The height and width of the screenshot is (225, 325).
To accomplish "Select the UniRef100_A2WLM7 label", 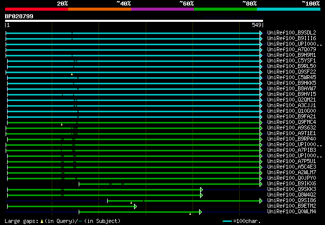I will pyautogui.click(x=291, y=173).
